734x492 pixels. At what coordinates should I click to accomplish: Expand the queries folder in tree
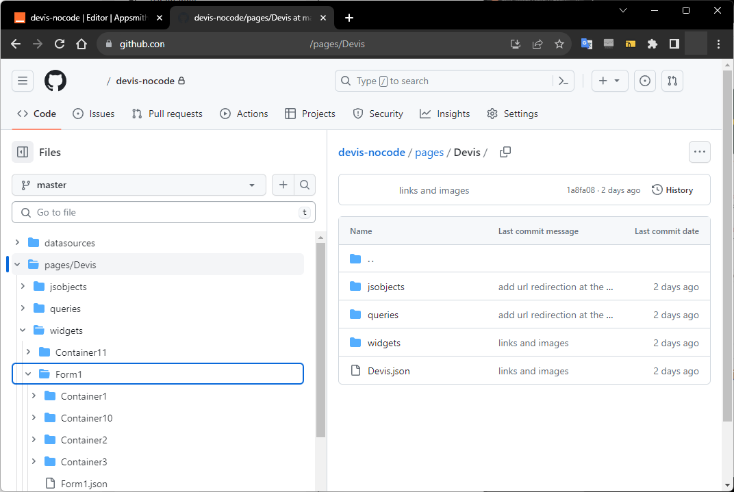(23, 308)
